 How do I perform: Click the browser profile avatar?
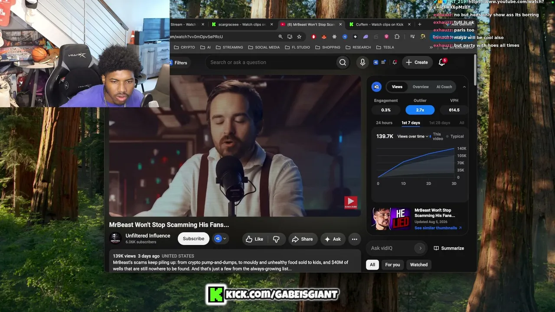click(x=423, y=37)
